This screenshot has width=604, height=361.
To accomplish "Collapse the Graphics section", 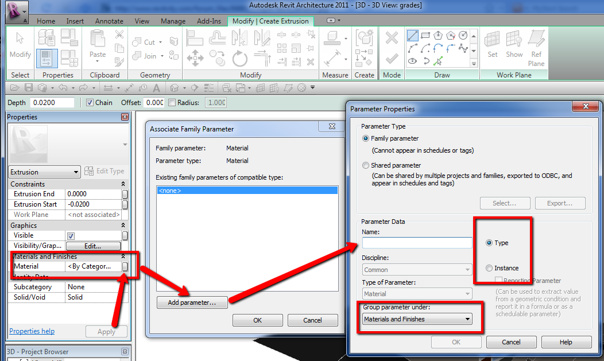I will pyautogui.click(x=123, y=225).
